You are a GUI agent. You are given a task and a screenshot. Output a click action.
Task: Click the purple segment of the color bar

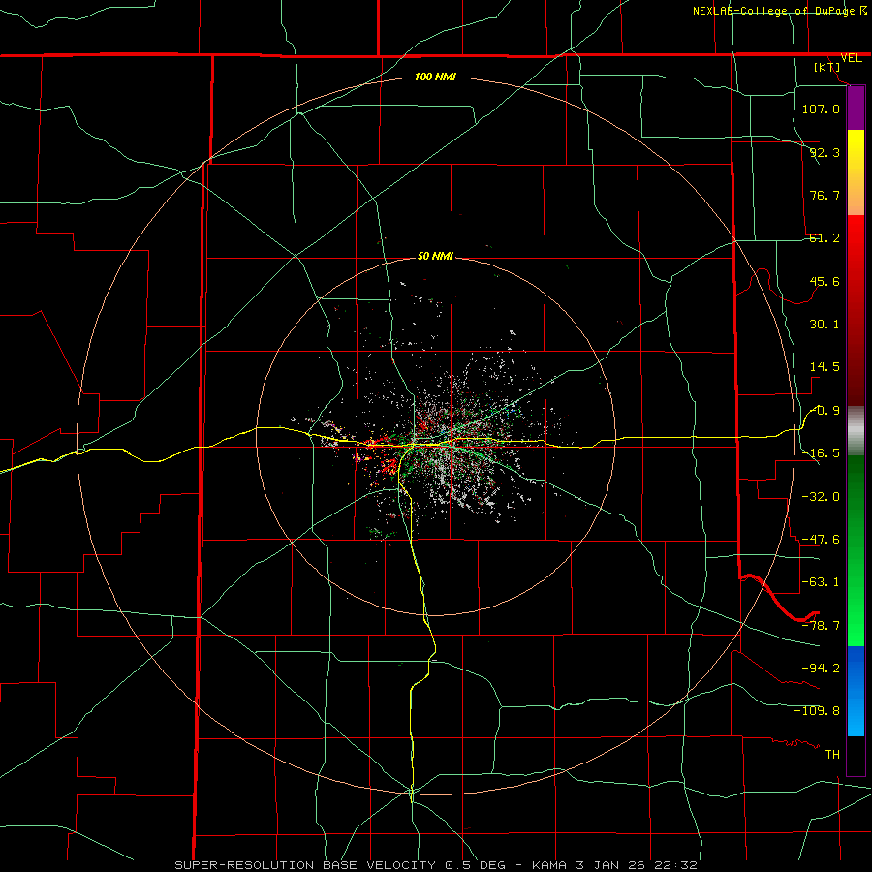tap(856, 109)
